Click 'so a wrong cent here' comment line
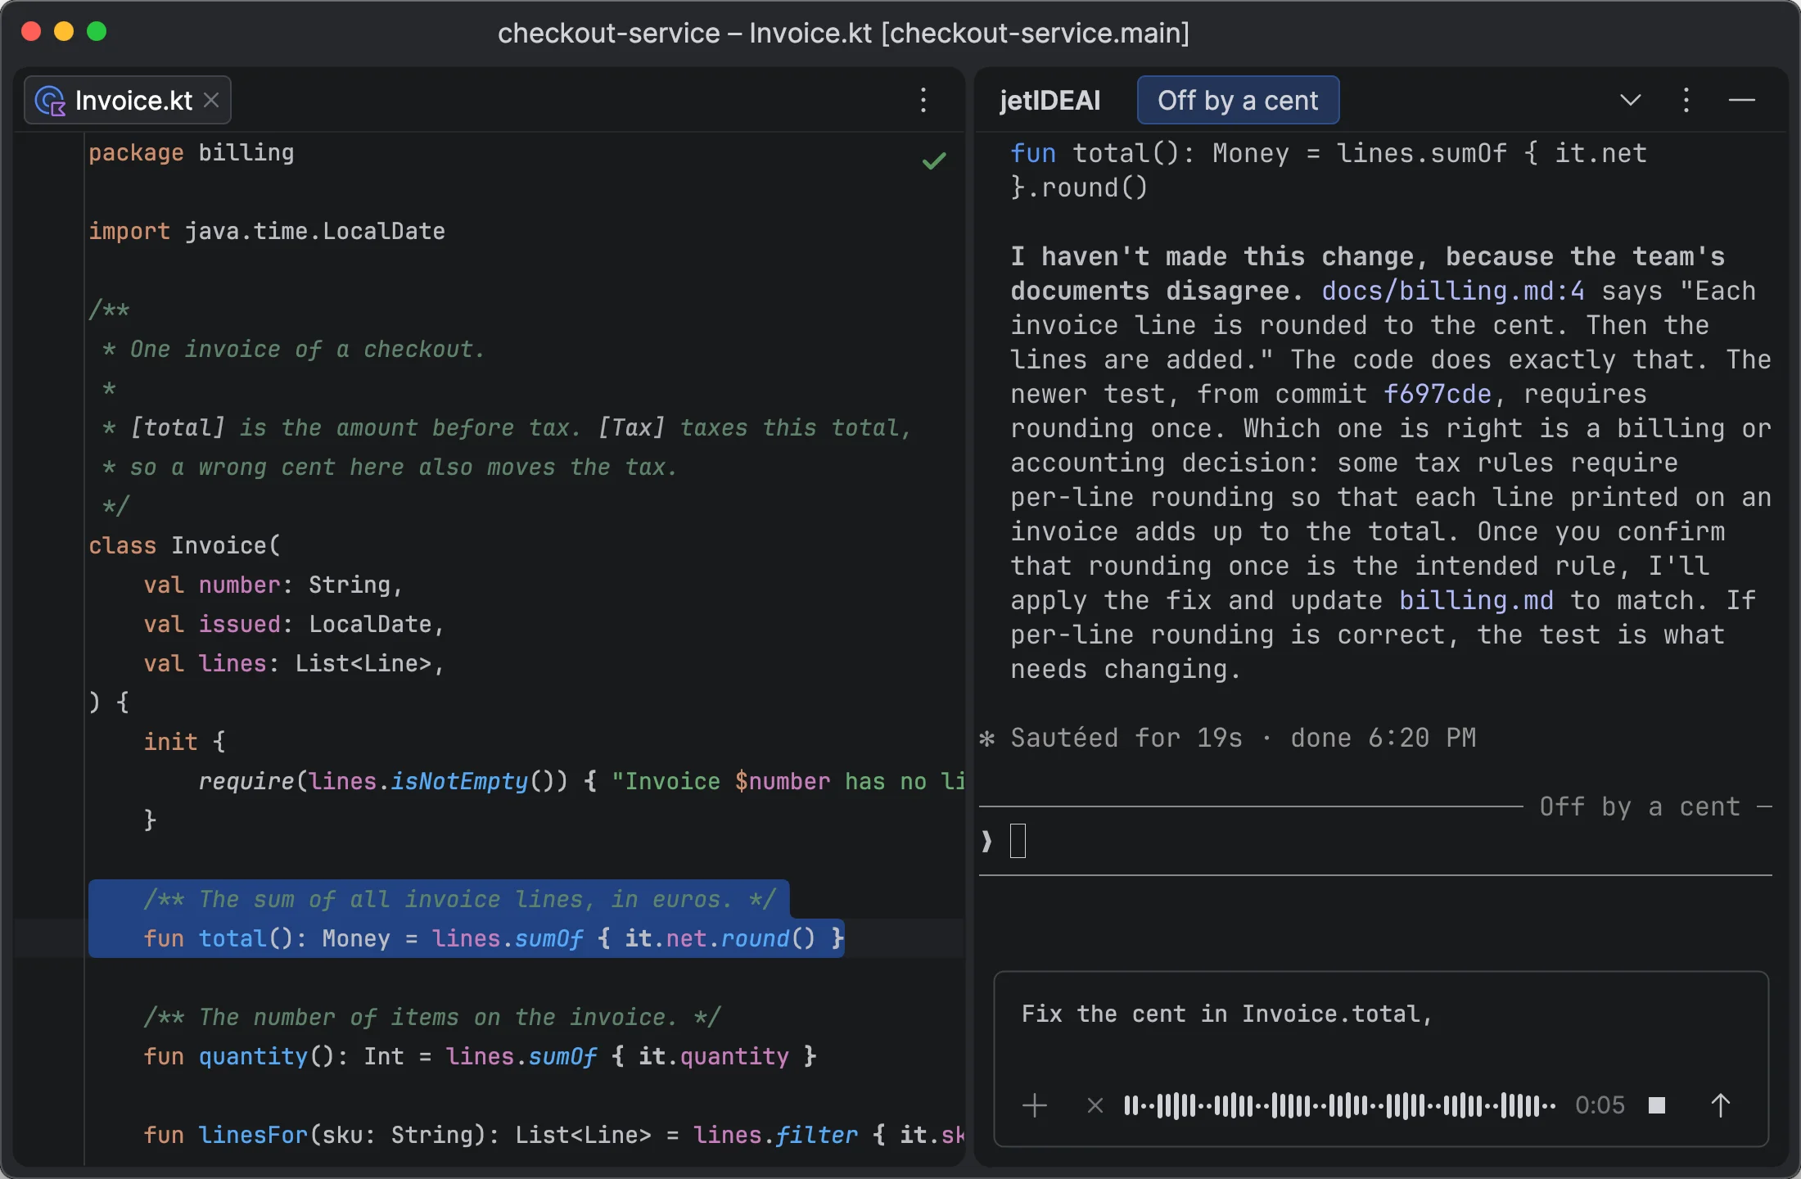The image size is (1801, 1179). click(390, 467)
